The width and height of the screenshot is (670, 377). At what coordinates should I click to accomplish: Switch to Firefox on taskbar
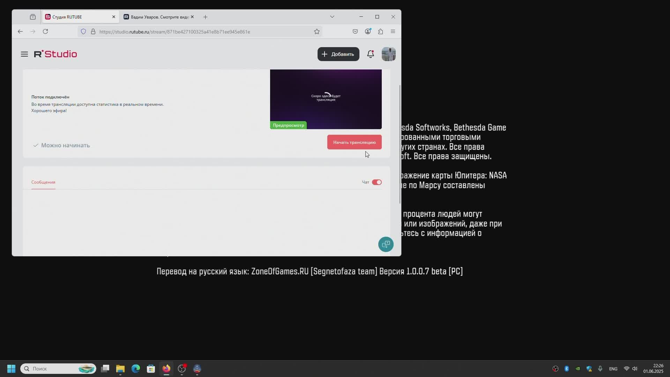pyautogui.click(x=166, y=369)
